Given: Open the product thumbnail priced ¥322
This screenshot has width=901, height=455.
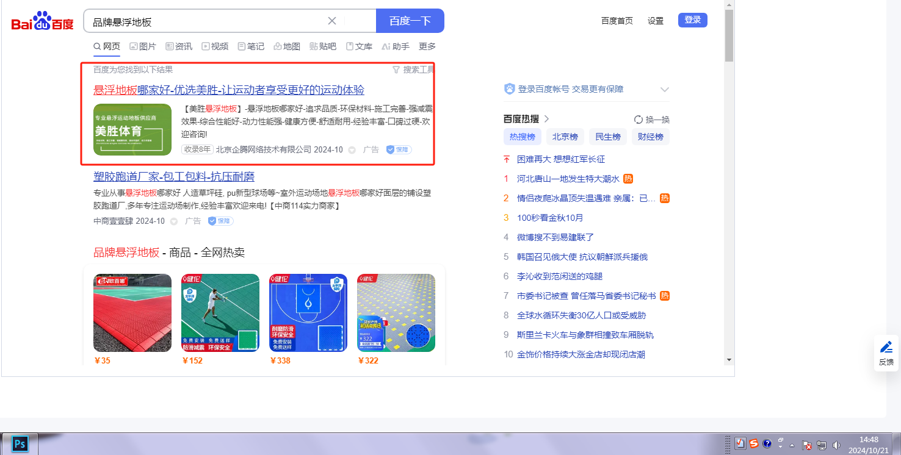Looking at the screenshot, I should click(396, 313).
